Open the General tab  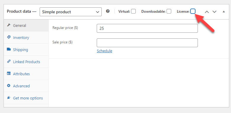tap(26, 25)
